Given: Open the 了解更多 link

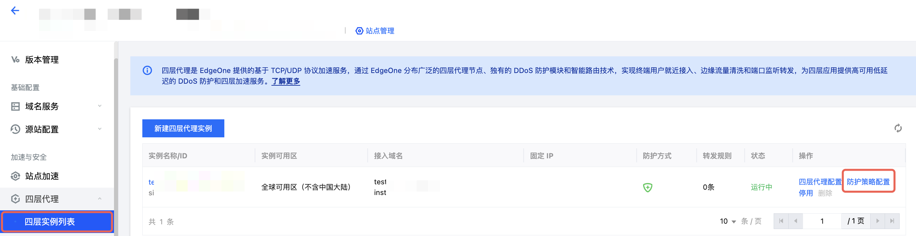Looking at the screenshot, I should (x=286, y=81).
